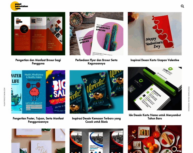
Task: Open the Luxeprod business card thumbnail
Action: [155, 88]
